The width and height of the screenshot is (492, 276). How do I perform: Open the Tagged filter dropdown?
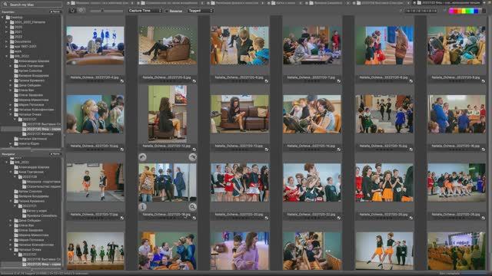201,11
